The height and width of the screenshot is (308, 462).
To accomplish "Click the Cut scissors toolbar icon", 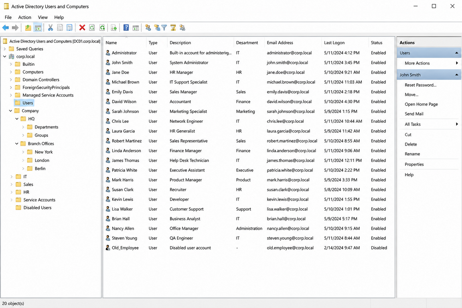I will point(51,28).
